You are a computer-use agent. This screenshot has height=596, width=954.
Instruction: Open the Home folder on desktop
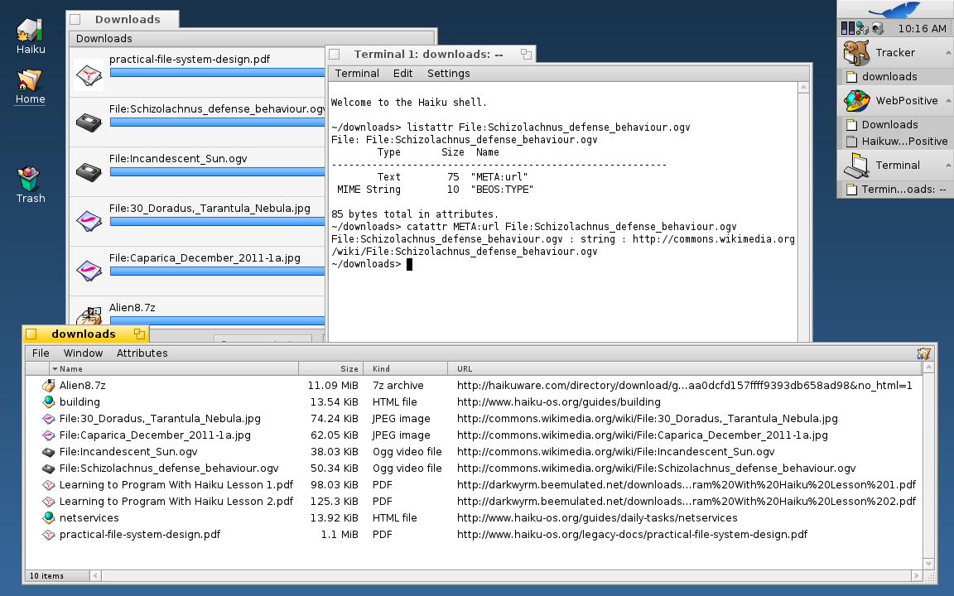(x=30, y=81)
